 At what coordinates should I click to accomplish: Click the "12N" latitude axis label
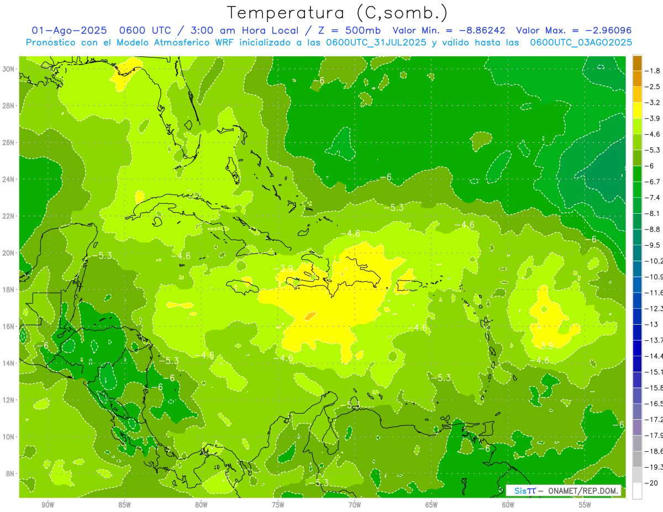[x=8, y=400]
